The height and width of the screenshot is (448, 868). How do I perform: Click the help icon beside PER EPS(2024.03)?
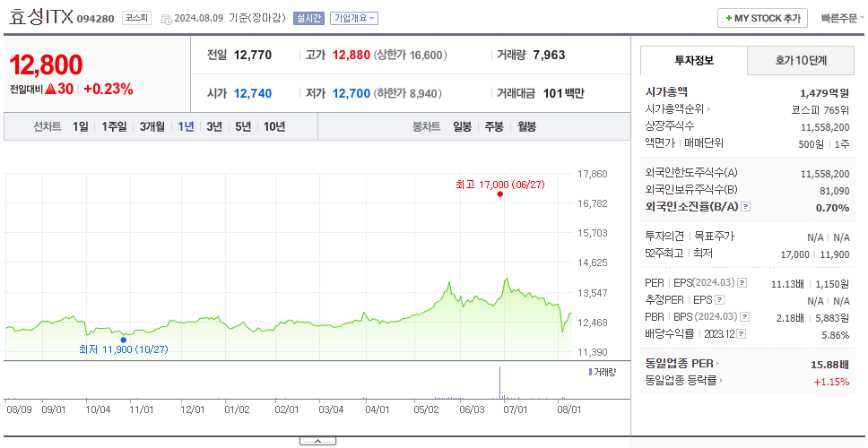click(742, 283)
